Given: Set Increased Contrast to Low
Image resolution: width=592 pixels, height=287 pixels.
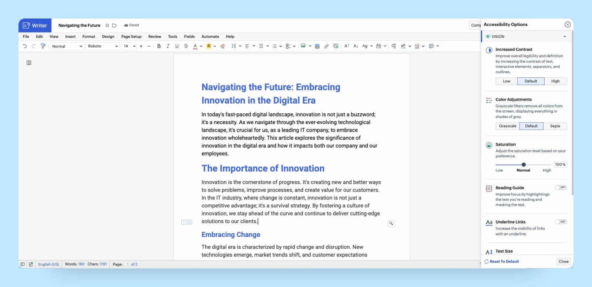Looking at the screenshot, I should pyautogui.click(x=507, y=81).
